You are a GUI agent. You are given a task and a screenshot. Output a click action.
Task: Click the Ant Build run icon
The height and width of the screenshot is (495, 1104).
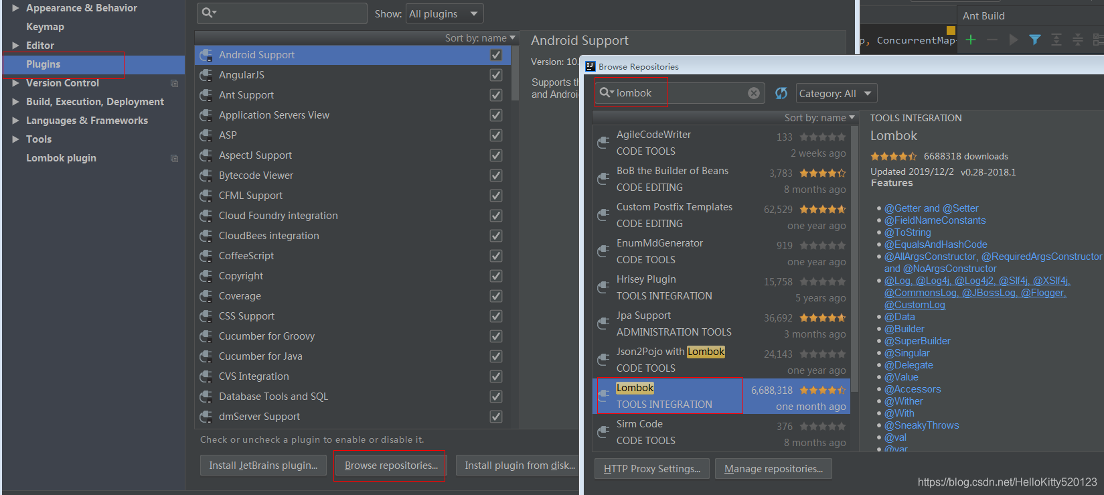(1014, 40)
